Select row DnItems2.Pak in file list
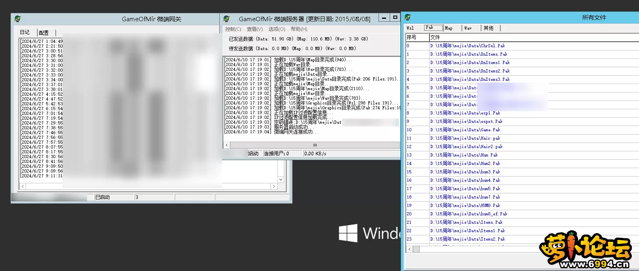This screenshot has height=271, width=639. 522,71
